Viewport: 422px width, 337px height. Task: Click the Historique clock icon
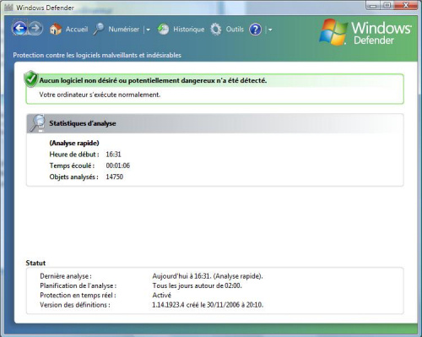point(163,29)
